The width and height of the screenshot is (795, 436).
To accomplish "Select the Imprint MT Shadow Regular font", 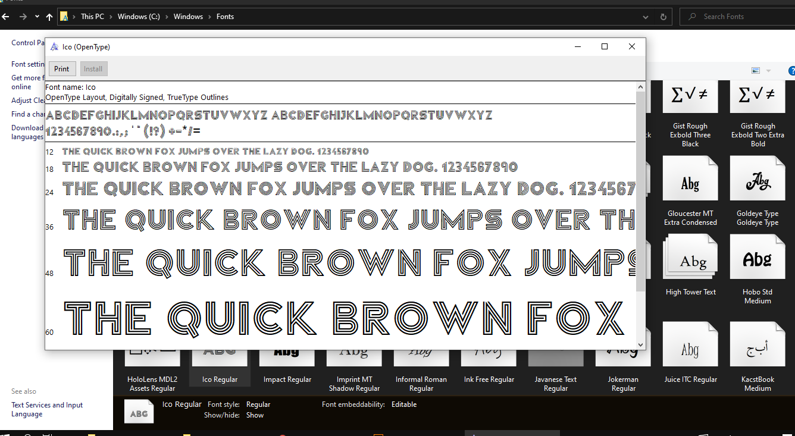I will 354,372.
